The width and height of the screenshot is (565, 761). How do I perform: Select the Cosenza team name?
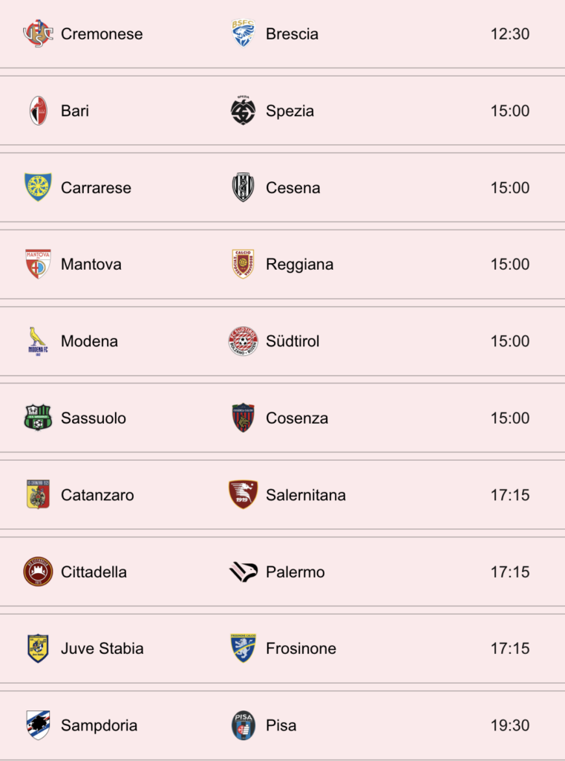click(x=297, y=418)
